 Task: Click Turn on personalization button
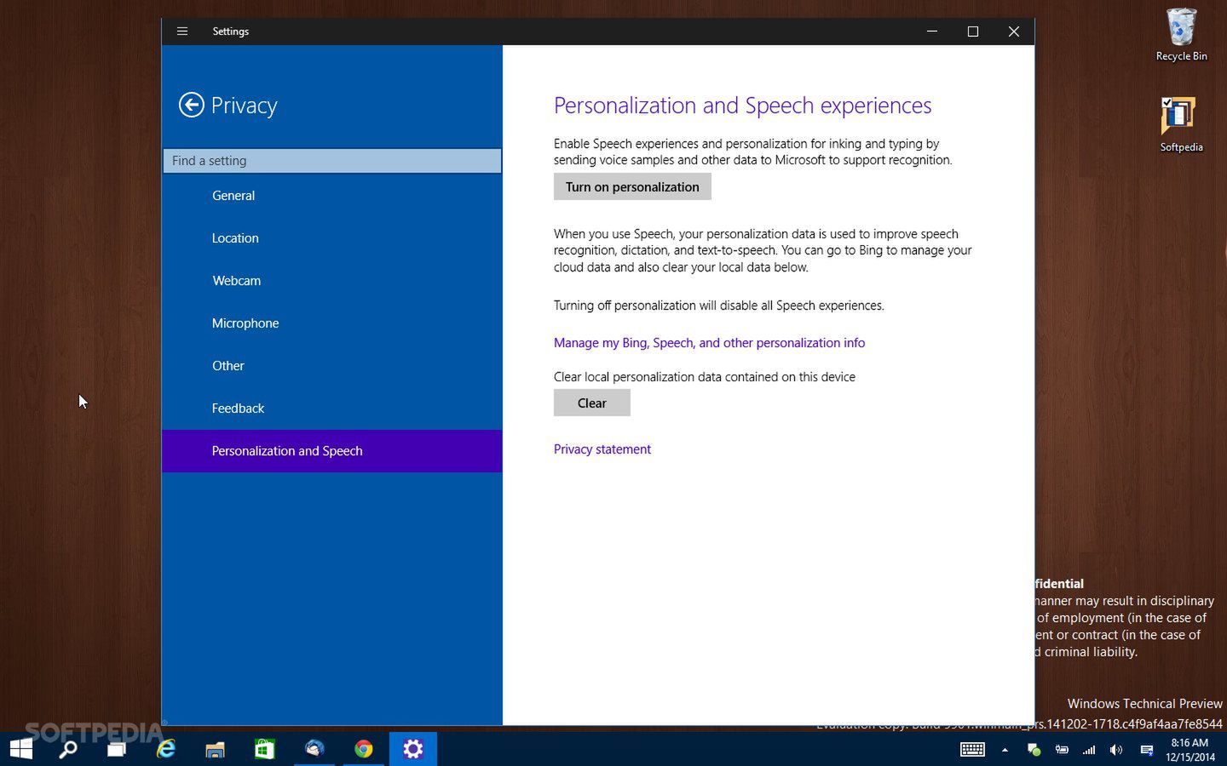(x=632, y=187)
